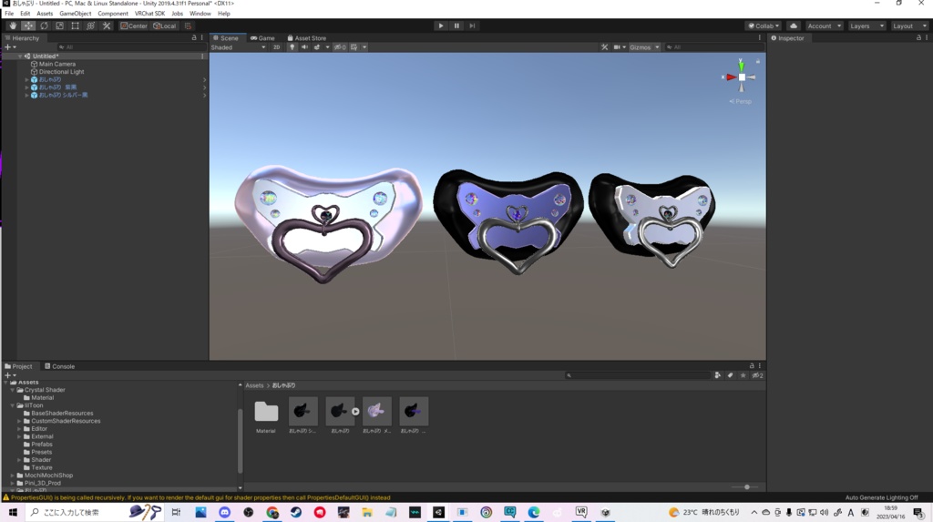The height and width of the screenshot is (522, 933).
Task: Select the Scale tool
Action: point(59,26)
